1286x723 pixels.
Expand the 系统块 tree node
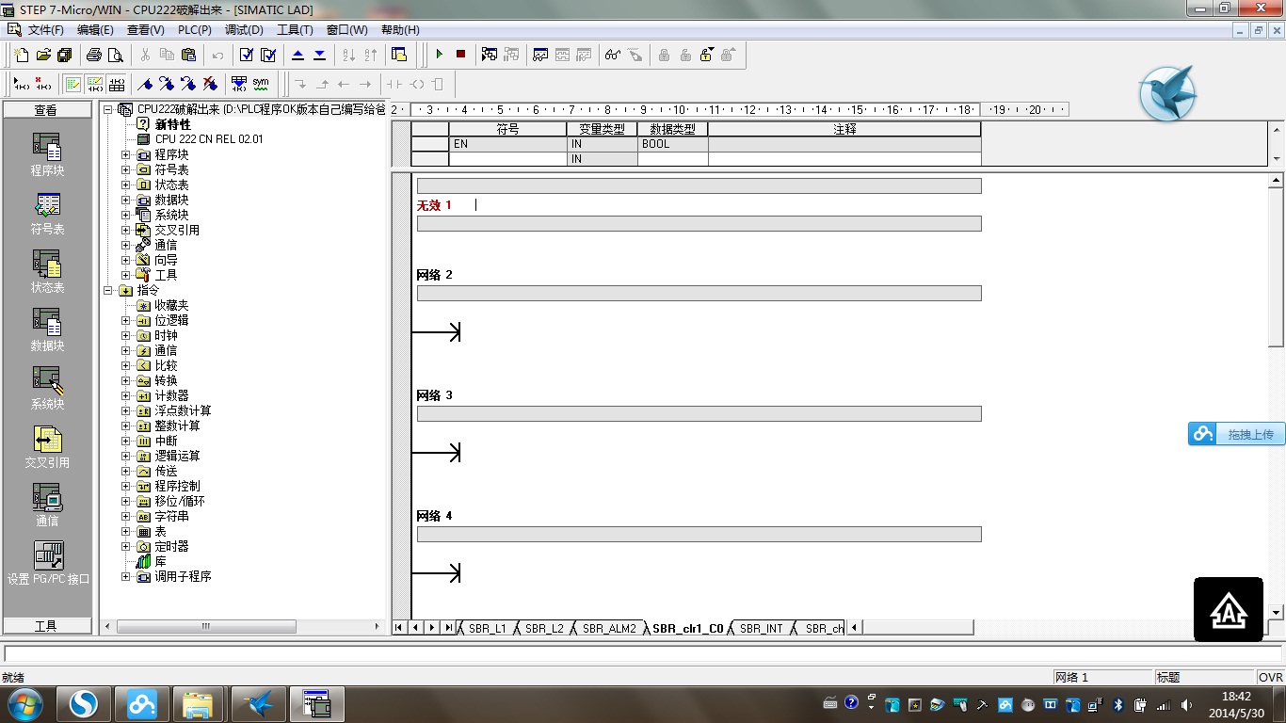[x=125, y=215]
